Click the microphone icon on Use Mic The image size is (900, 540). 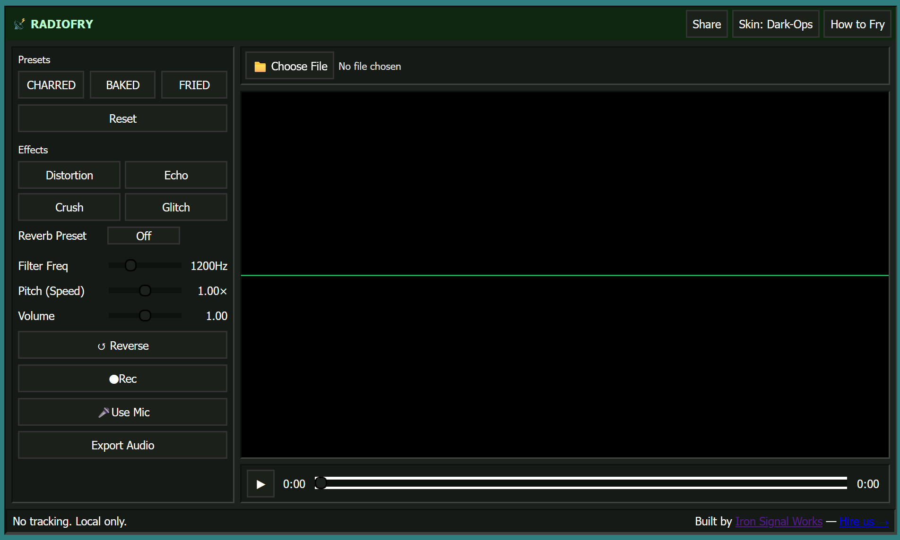click(x=103, y=413)
